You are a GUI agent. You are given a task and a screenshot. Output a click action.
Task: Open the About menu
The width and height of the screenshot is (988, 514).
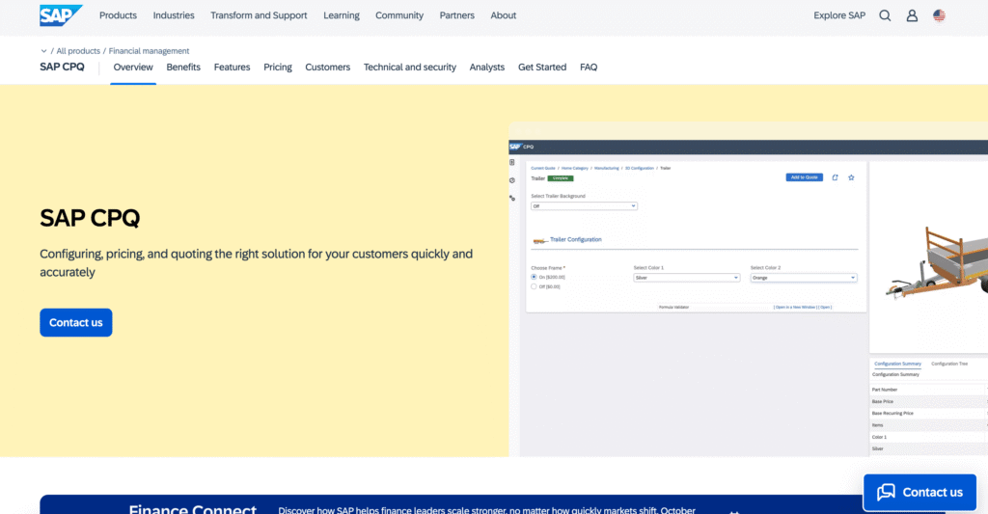tap(503, 15)
